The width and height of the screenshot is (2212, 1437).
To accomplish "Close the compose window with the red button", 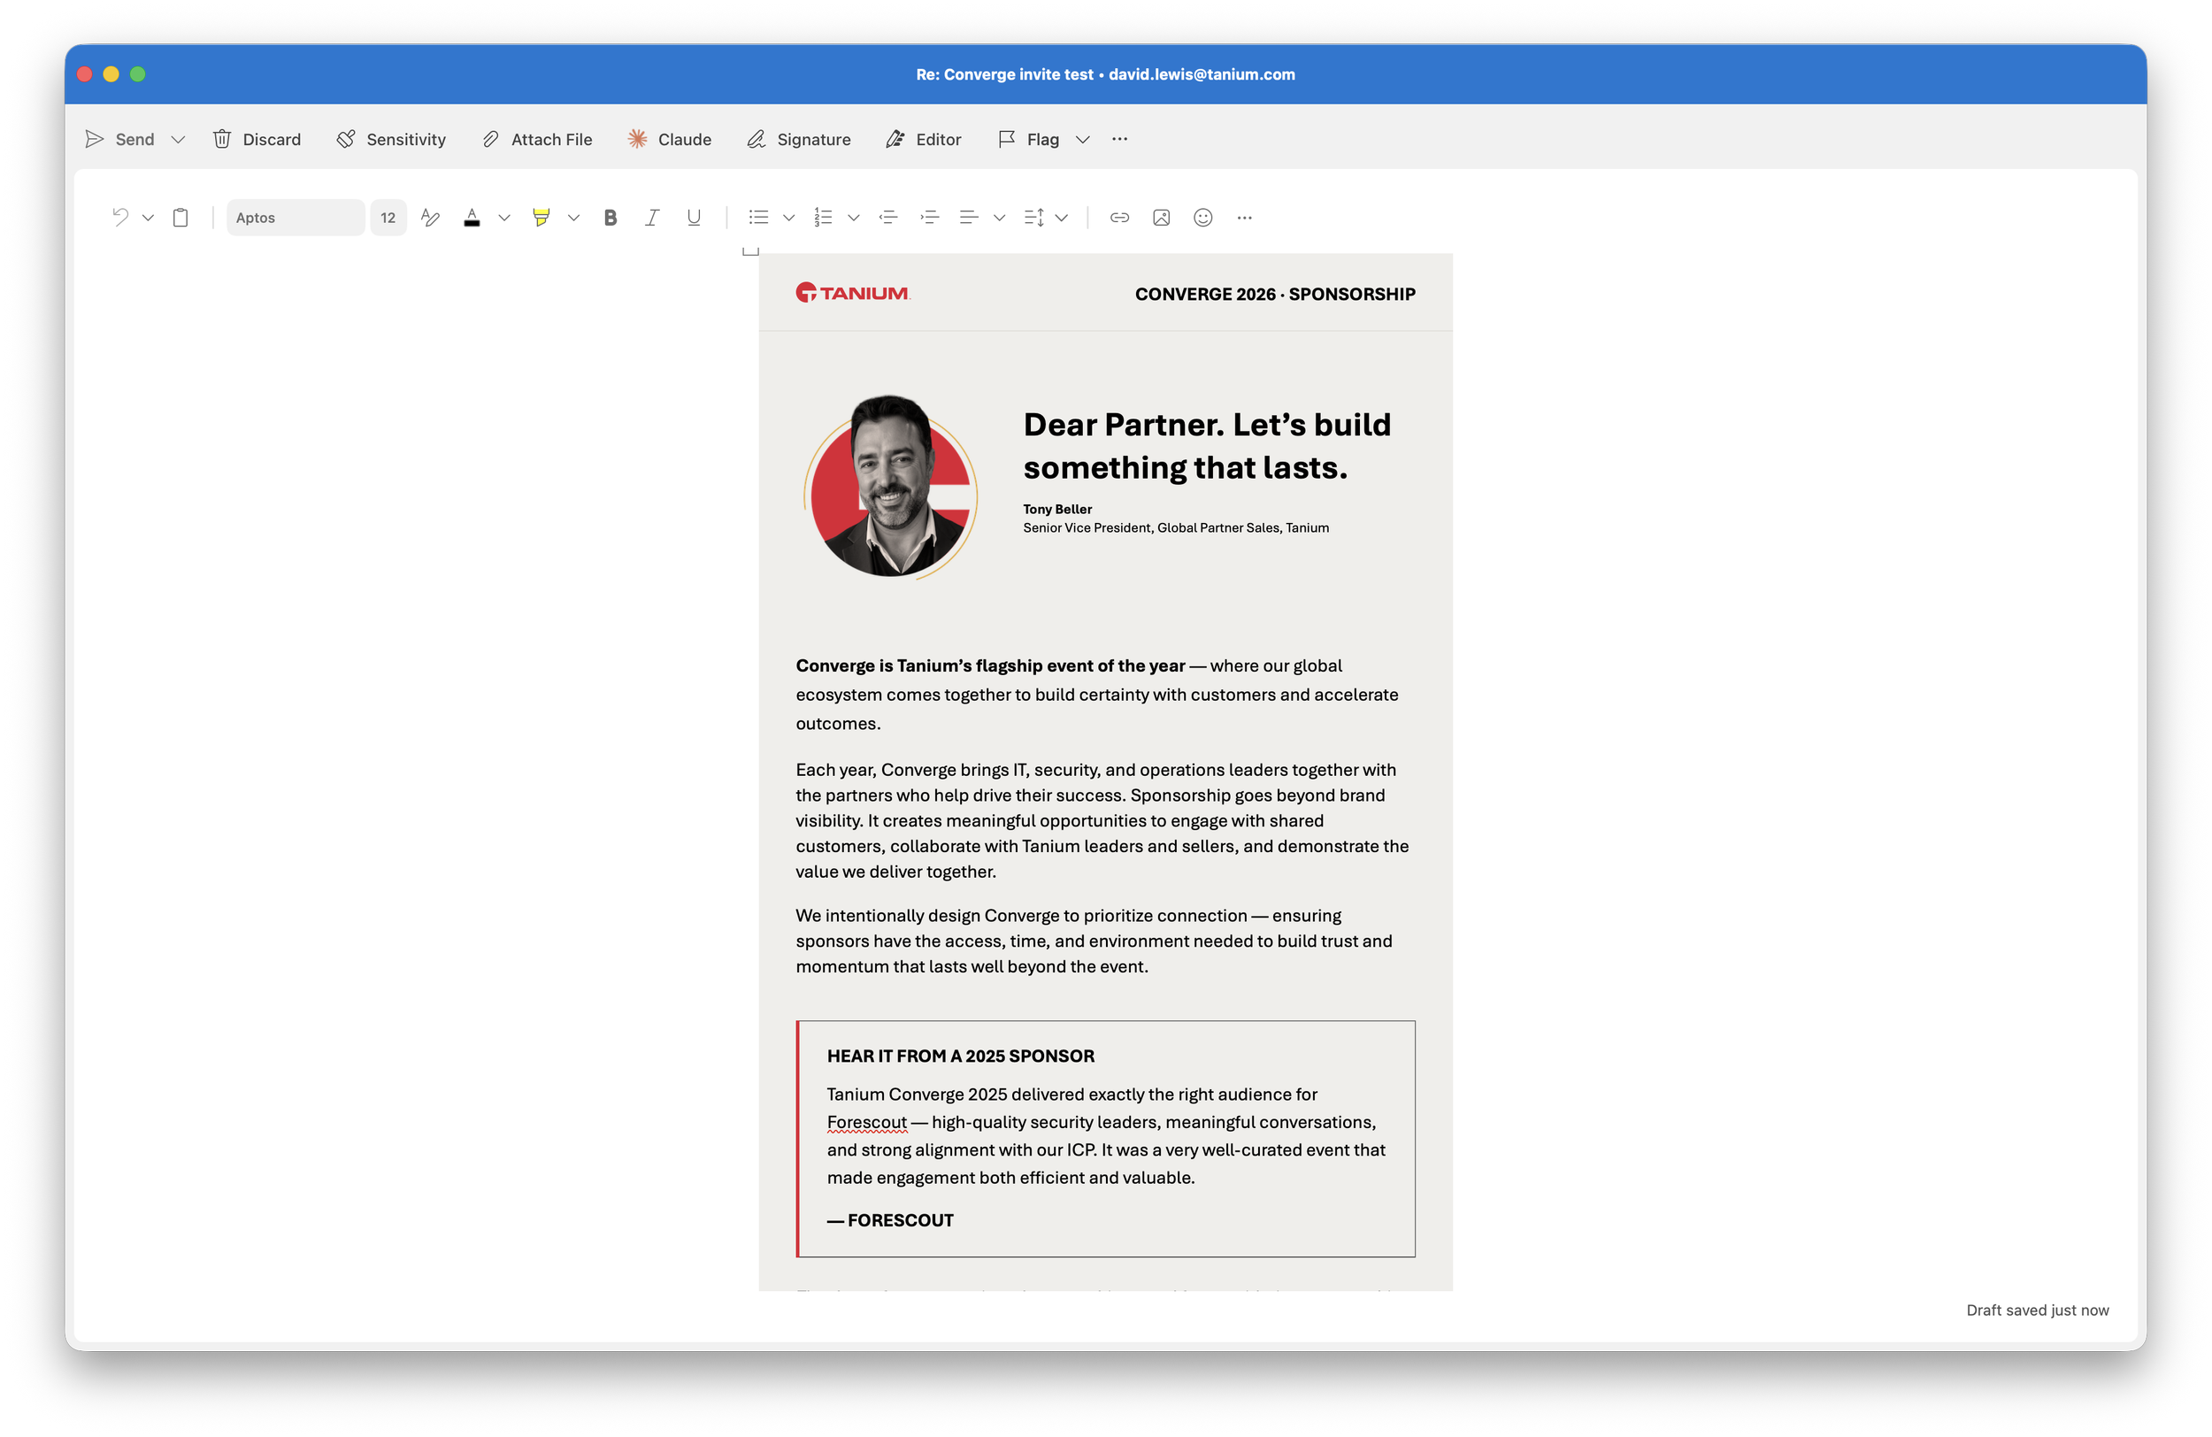I will 85,74.
